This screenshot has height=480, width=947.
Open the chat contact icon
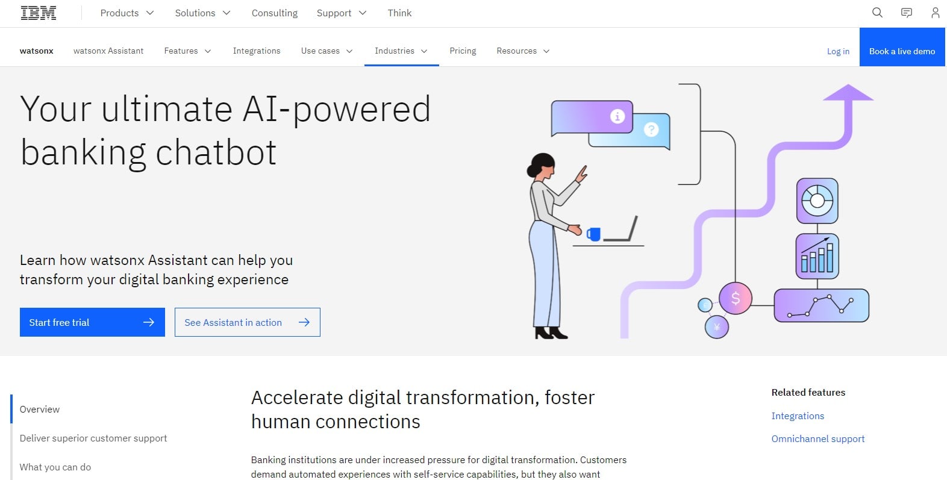click(x=906, y=13)
